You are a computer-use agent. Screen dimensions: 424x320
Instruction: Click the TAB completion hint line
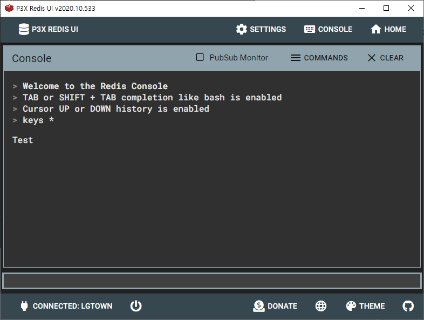152,97
